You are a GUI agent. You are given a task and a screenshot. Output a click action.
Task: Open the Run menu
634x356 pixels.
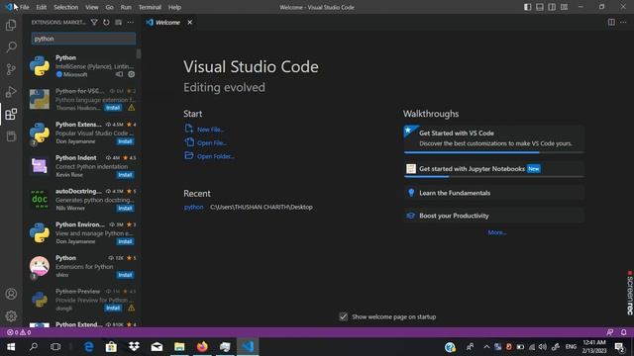[x=126, y=7]
